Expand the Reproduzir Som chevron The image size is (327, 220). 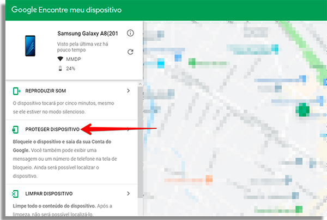click(x=128, y=91)
